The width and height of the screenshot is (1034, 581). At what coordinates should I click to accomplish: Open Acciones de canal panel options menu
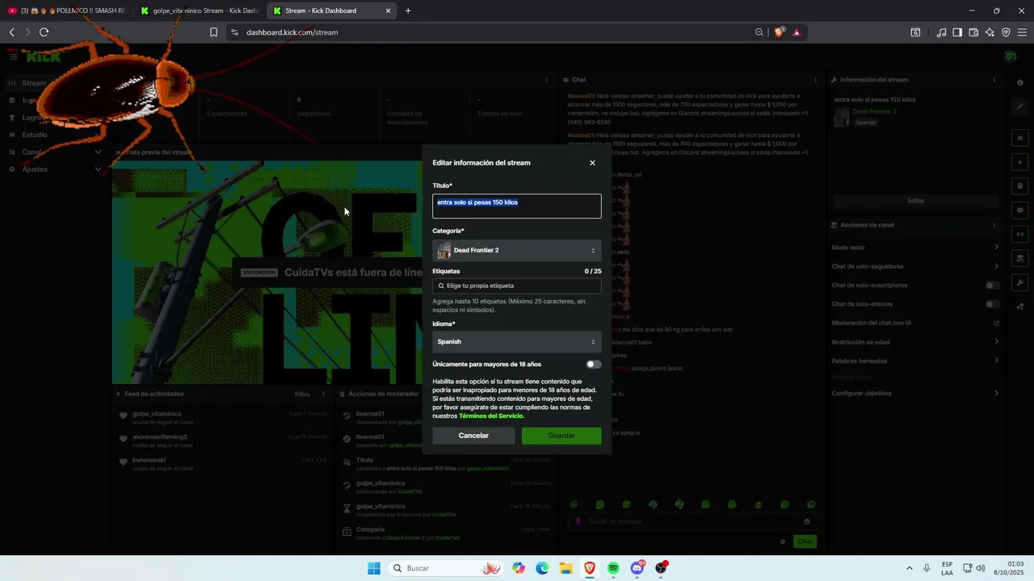click(994, 225)
